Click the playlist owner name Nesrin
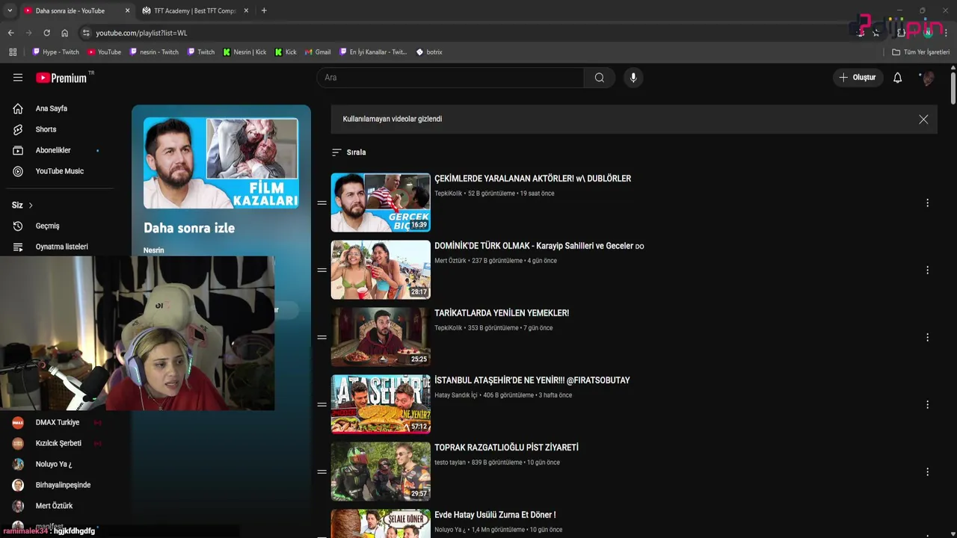 154,250
